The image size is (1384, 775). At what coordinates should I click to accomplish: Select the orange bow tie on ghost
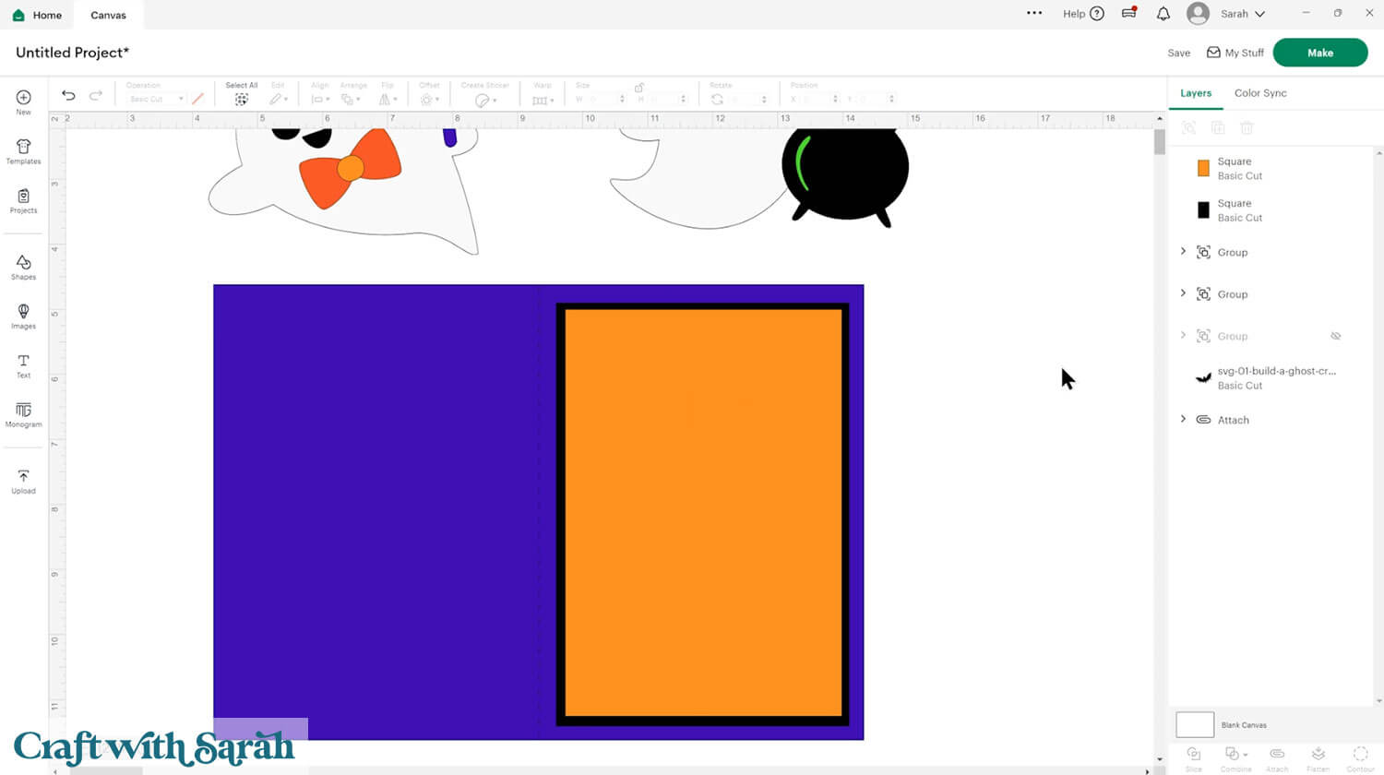(351, 167)
